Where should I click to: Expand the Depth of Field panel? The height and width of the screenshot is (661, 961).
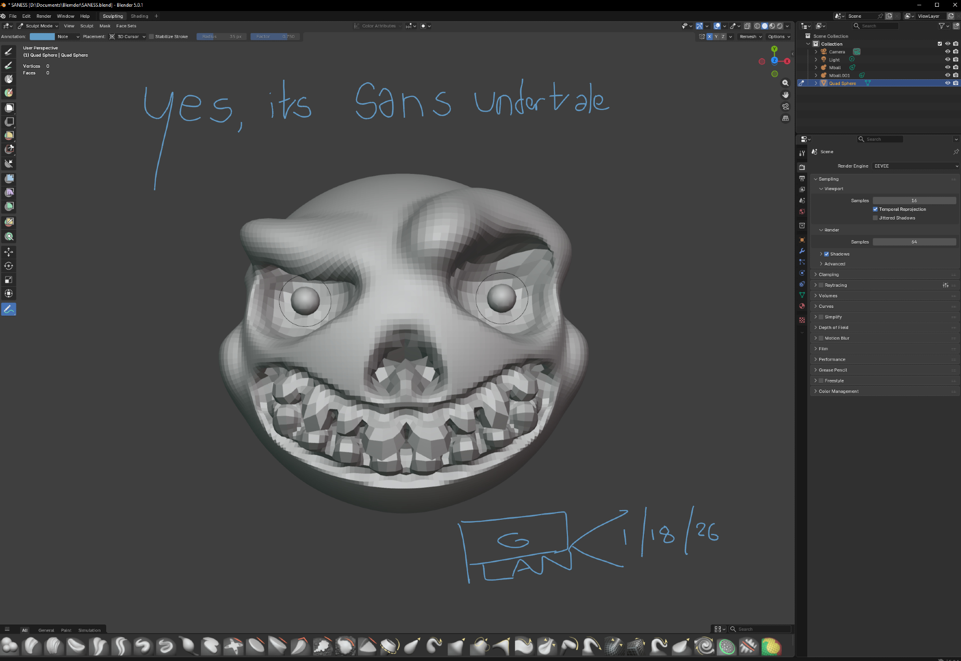[x=834, y=328]
